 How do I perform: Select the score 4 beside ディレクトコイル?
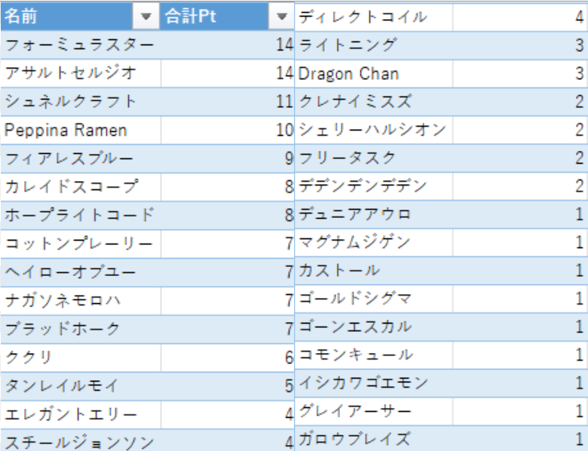pyautogui.click(x=519, y=17)
